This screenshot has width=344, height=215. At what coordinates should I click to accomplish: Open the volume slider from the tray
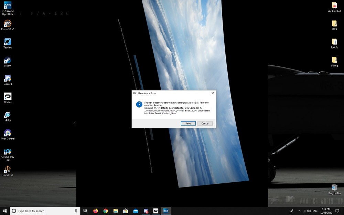(309, 211)
